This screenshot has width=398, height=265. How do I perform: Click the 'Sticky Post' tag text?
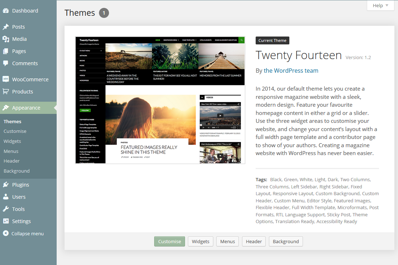pos(338,215)
